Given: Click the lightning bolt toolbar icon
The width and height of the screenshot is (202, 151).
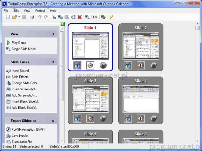Looking at the screenshot, I should click(x=111, y=17).
